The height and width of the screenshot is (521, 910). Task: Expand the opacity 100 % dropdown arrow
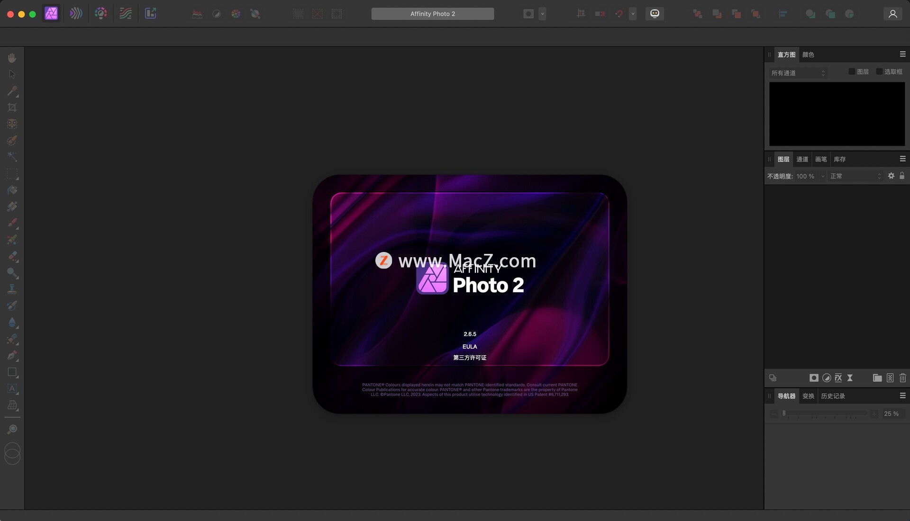pos(823,176)
